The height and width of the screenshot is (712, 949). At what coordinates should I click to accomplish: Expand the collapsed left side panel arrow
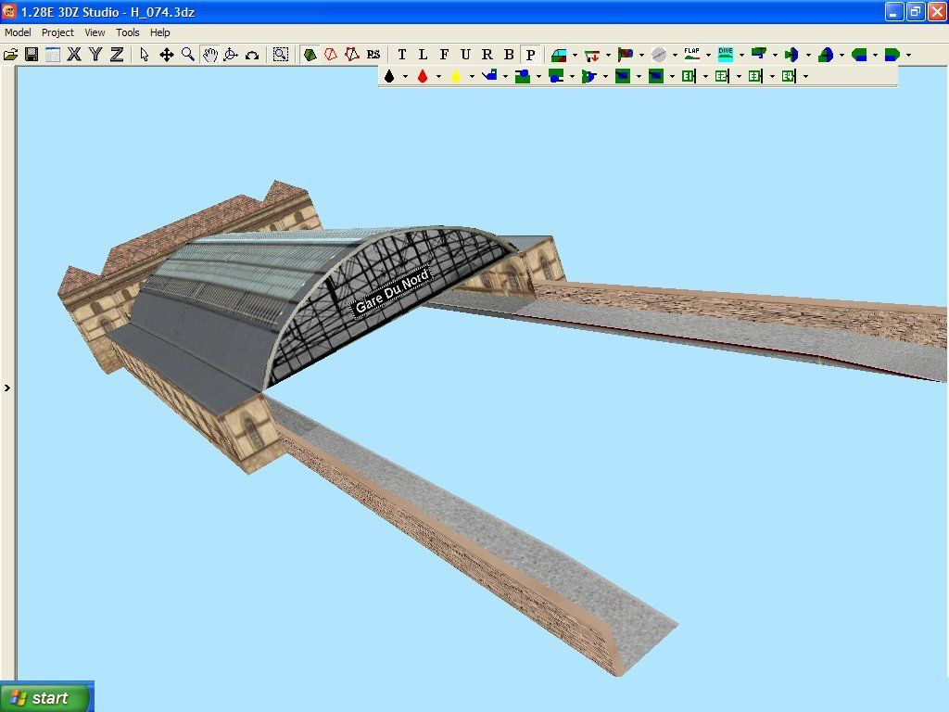pos(7,388)
